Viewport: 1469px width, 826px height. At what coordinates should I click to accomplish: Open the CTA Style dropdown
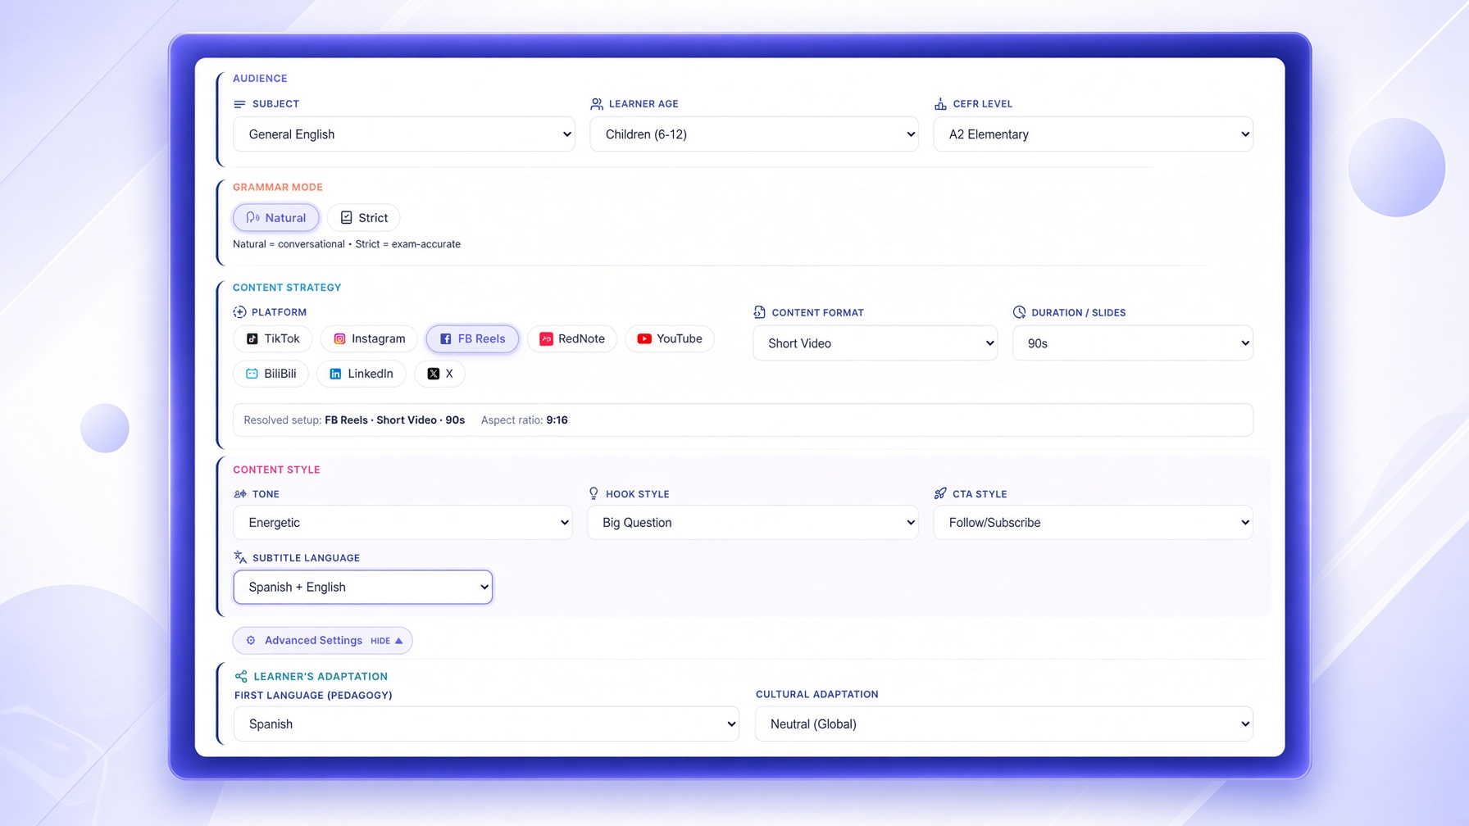tap(1094, 523)
